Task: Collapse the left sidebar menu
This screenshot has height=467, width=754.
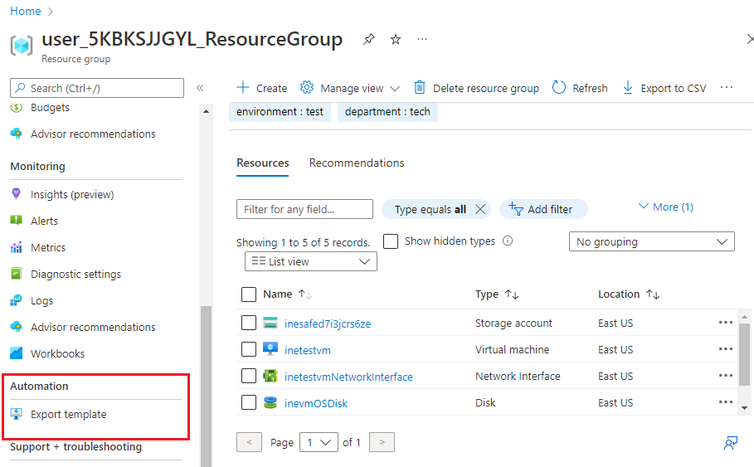Action: (200, 88)
